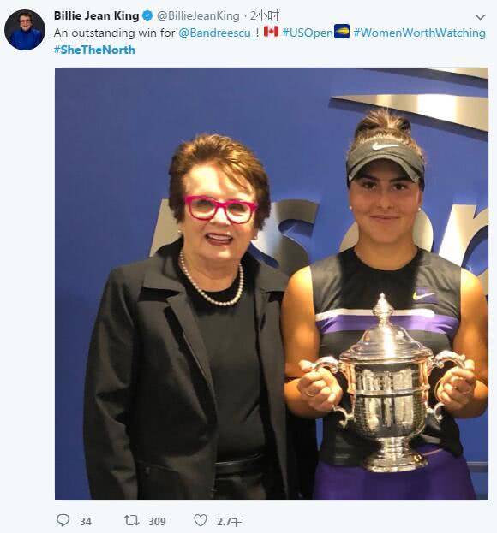497x533 pixels.
Task: Click the reply speech bubble icon
Action: click(x=63, y=520)
